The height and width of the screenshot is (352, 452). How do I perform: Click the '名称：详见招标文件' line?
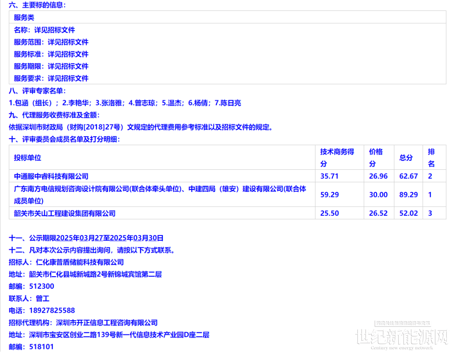[44, 30]
